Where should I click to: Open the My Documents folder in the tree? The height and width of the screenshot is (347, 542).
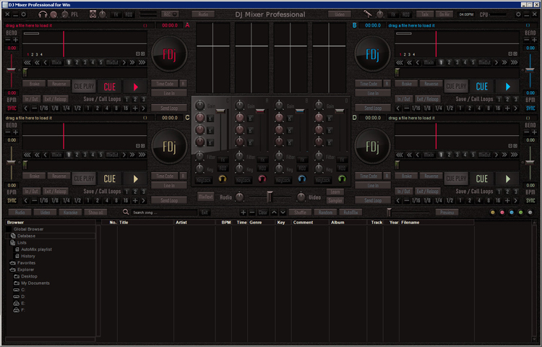tap(35, 283)
